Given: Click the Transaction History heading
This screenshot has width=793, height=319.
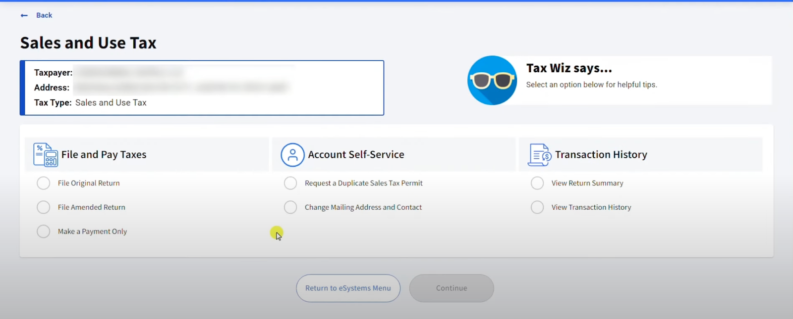Looking at the screenshot, I should coord(601,155).
